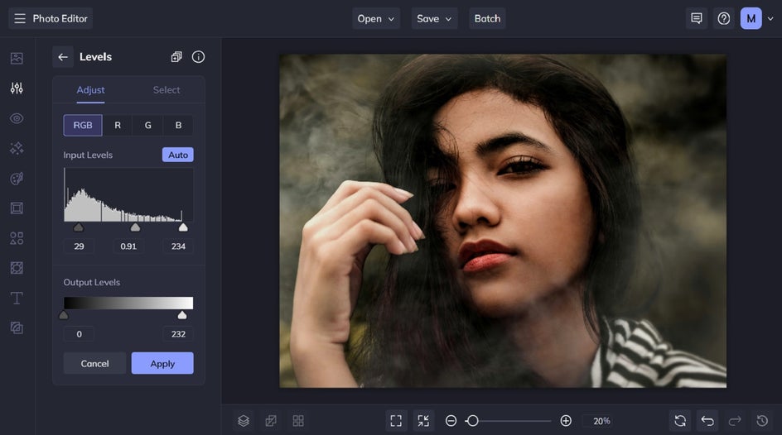Open the Frames sidebar icon
Screen dimensions: 782x435
tap(17, 208)
